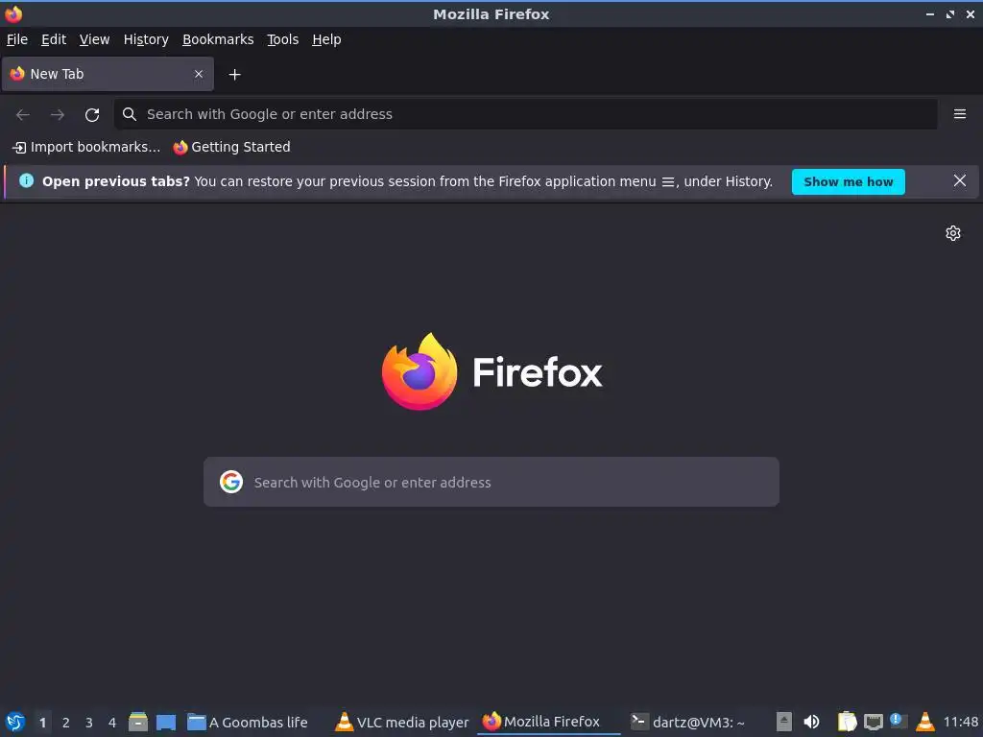Viewport: 983px width, 737px height.
Task: Open the Help menu
Action: pos(326,39)
